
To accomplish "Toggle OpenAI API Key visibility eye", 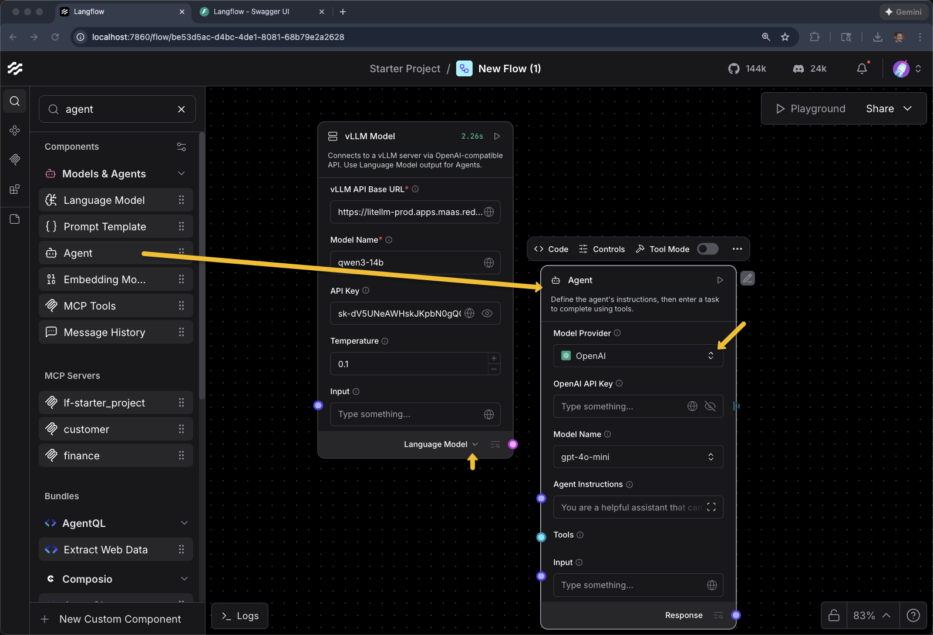I will point(710,406).
